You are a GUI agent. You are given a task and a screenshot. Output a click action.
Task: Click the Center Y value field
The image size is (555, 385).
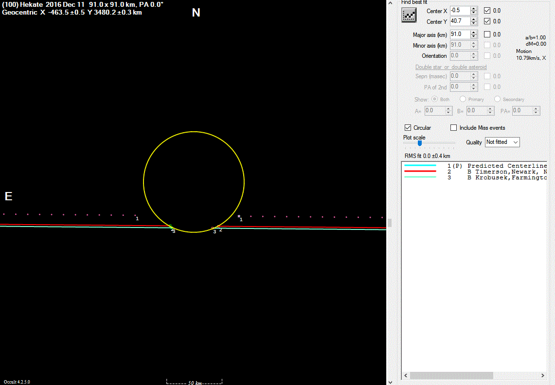[x=460, y=21]
